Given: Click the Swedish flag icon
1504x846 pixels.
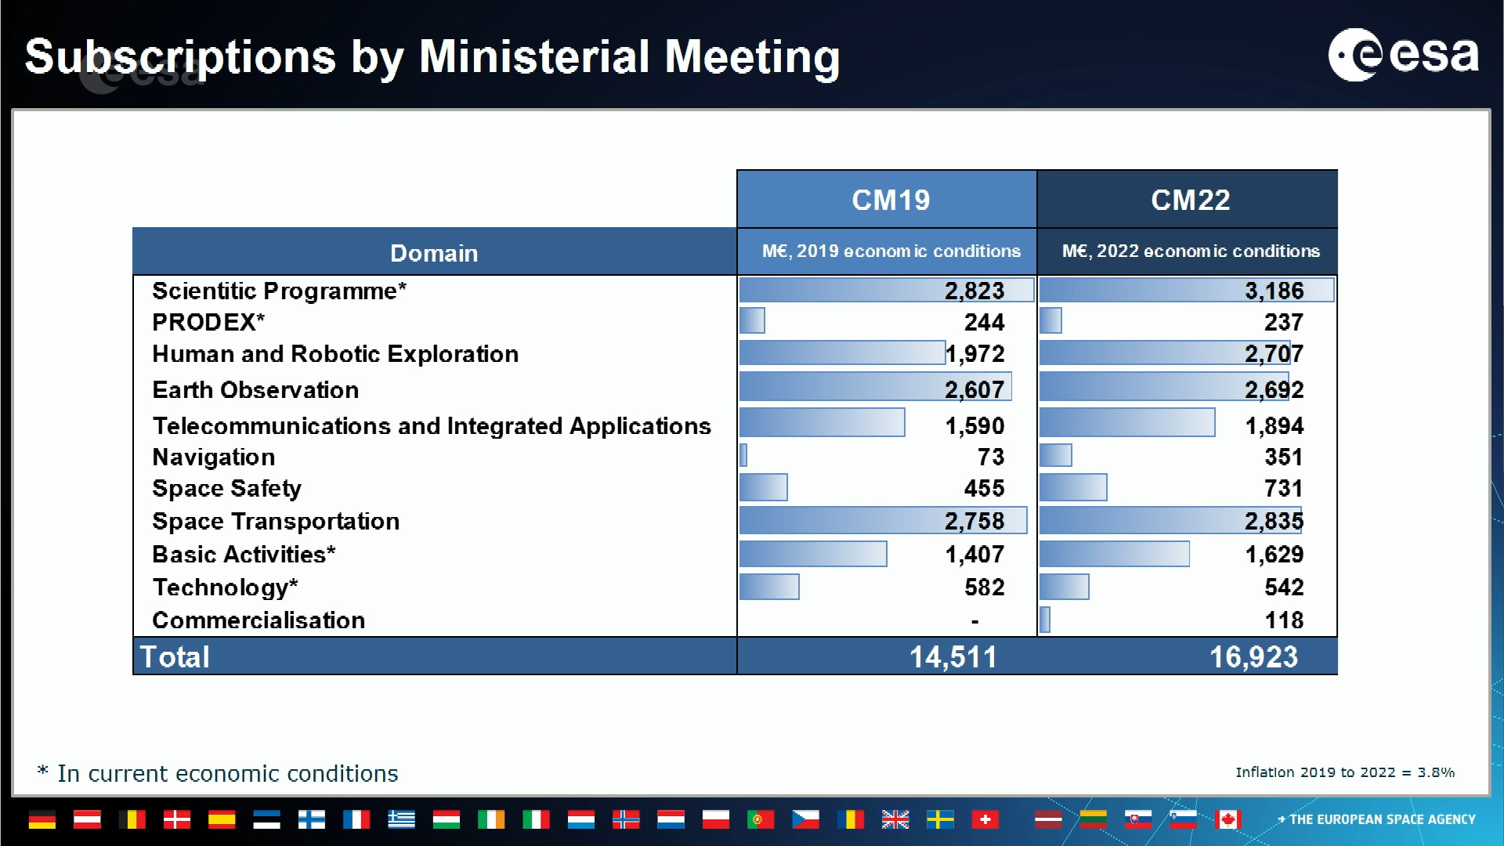Looking at the screenshot, I should (940, 819).
